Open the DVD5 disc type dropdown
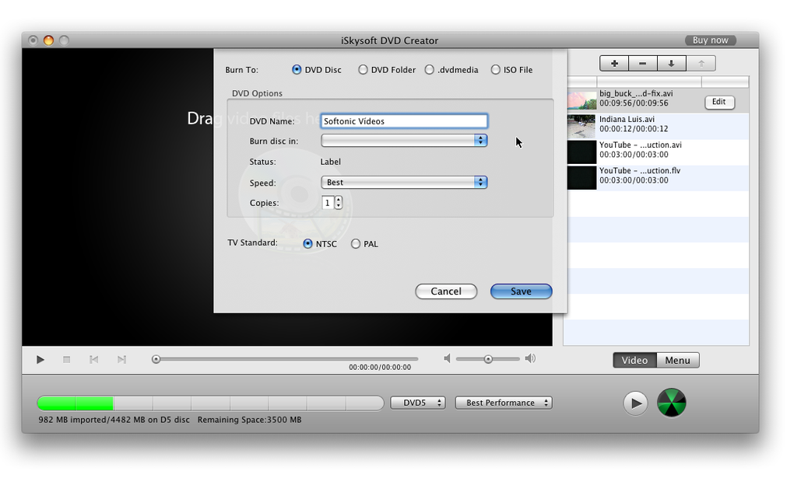Screen dimensions: 794x485 point(418,403)
